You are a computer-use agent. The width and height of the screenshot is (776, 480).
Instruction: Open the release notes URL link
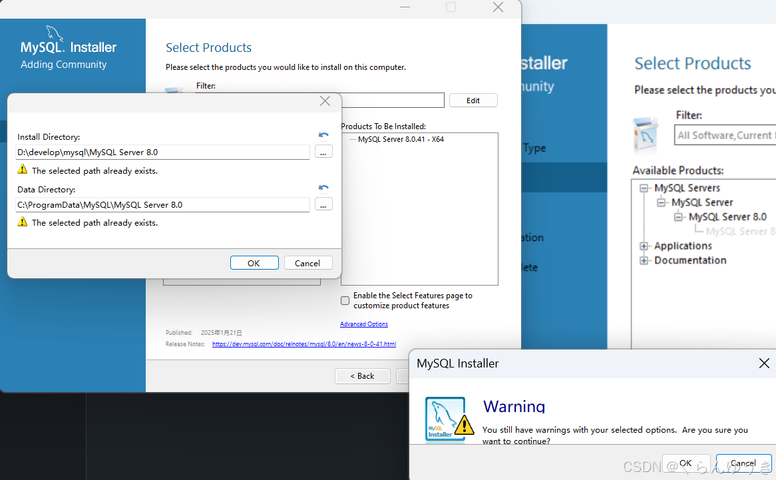coord(304,344)
